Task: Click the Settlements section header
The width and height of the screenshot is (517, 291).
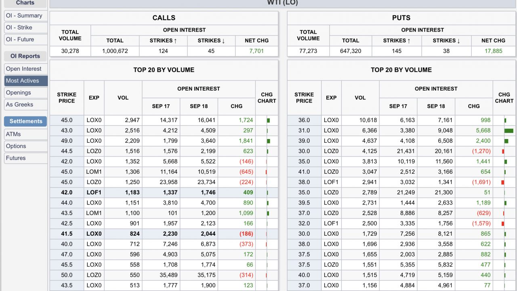Action: [25, 121]
